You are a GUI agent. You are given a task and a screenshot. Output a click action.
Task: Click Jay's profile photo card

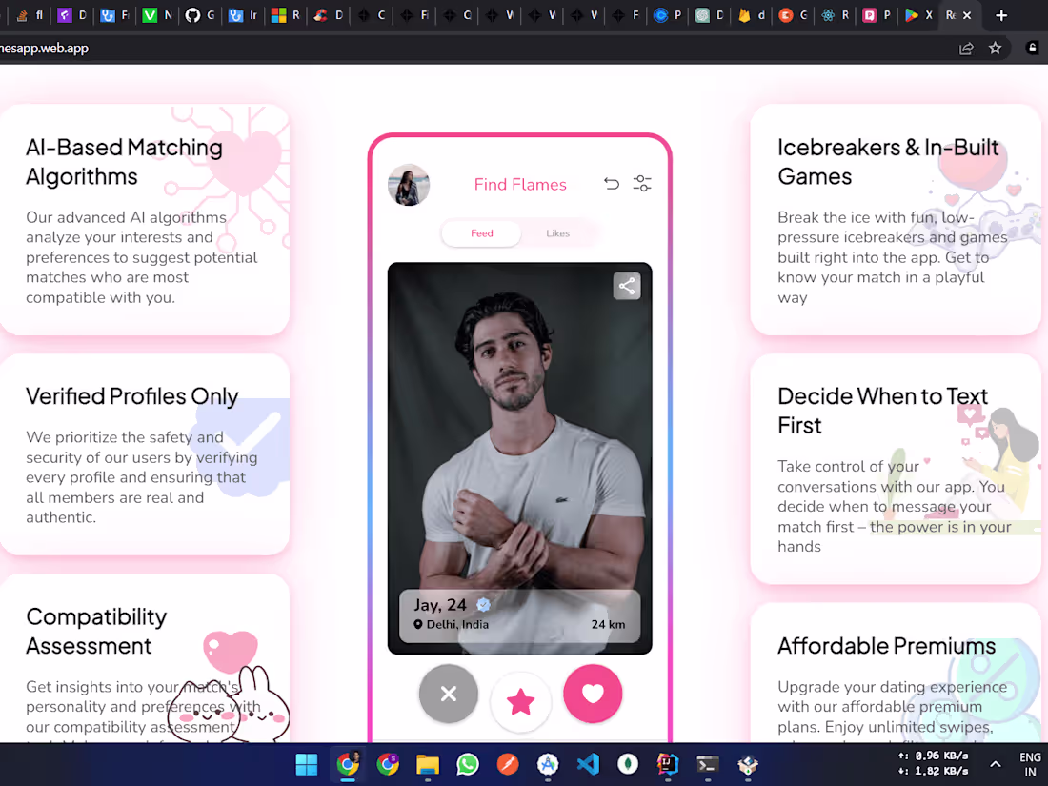[520, 458]
